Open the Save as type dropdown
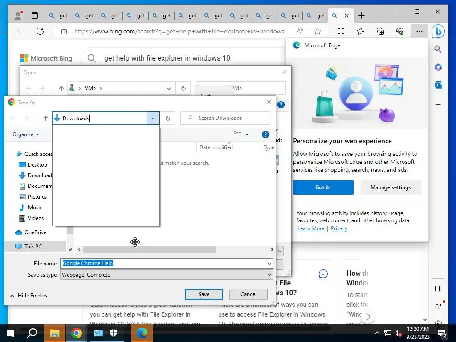Viewport: 456px width, 342px height. coord(167,274)
